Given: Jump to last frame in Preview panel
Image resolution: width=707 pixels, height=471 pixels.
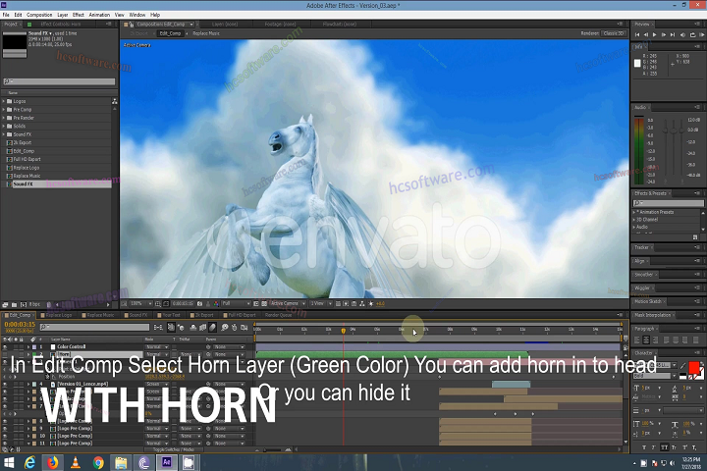Looking at the screenshot, I should [x=673, y=34].
